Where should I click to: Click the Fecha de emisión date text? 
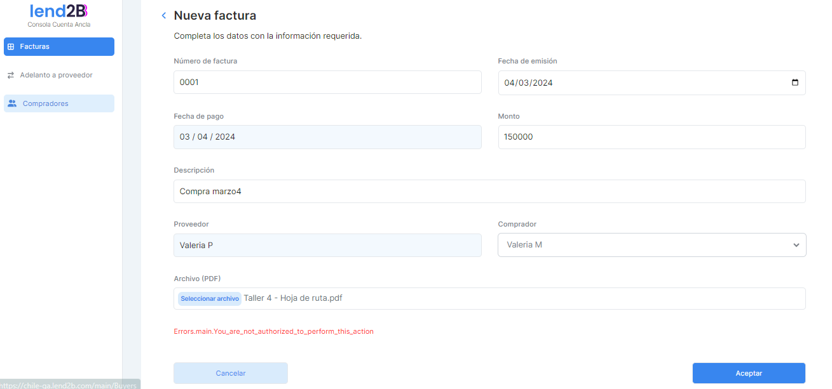click(x=528, y=83)
